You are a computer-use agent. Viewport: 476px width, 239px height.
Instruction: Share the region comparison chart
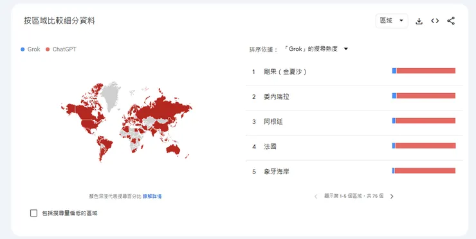point(451,21)
